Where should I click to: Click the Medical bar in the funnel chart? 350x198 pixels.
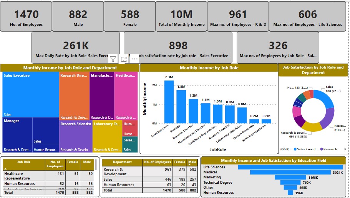pyautogui.click(x=284, y=172)
